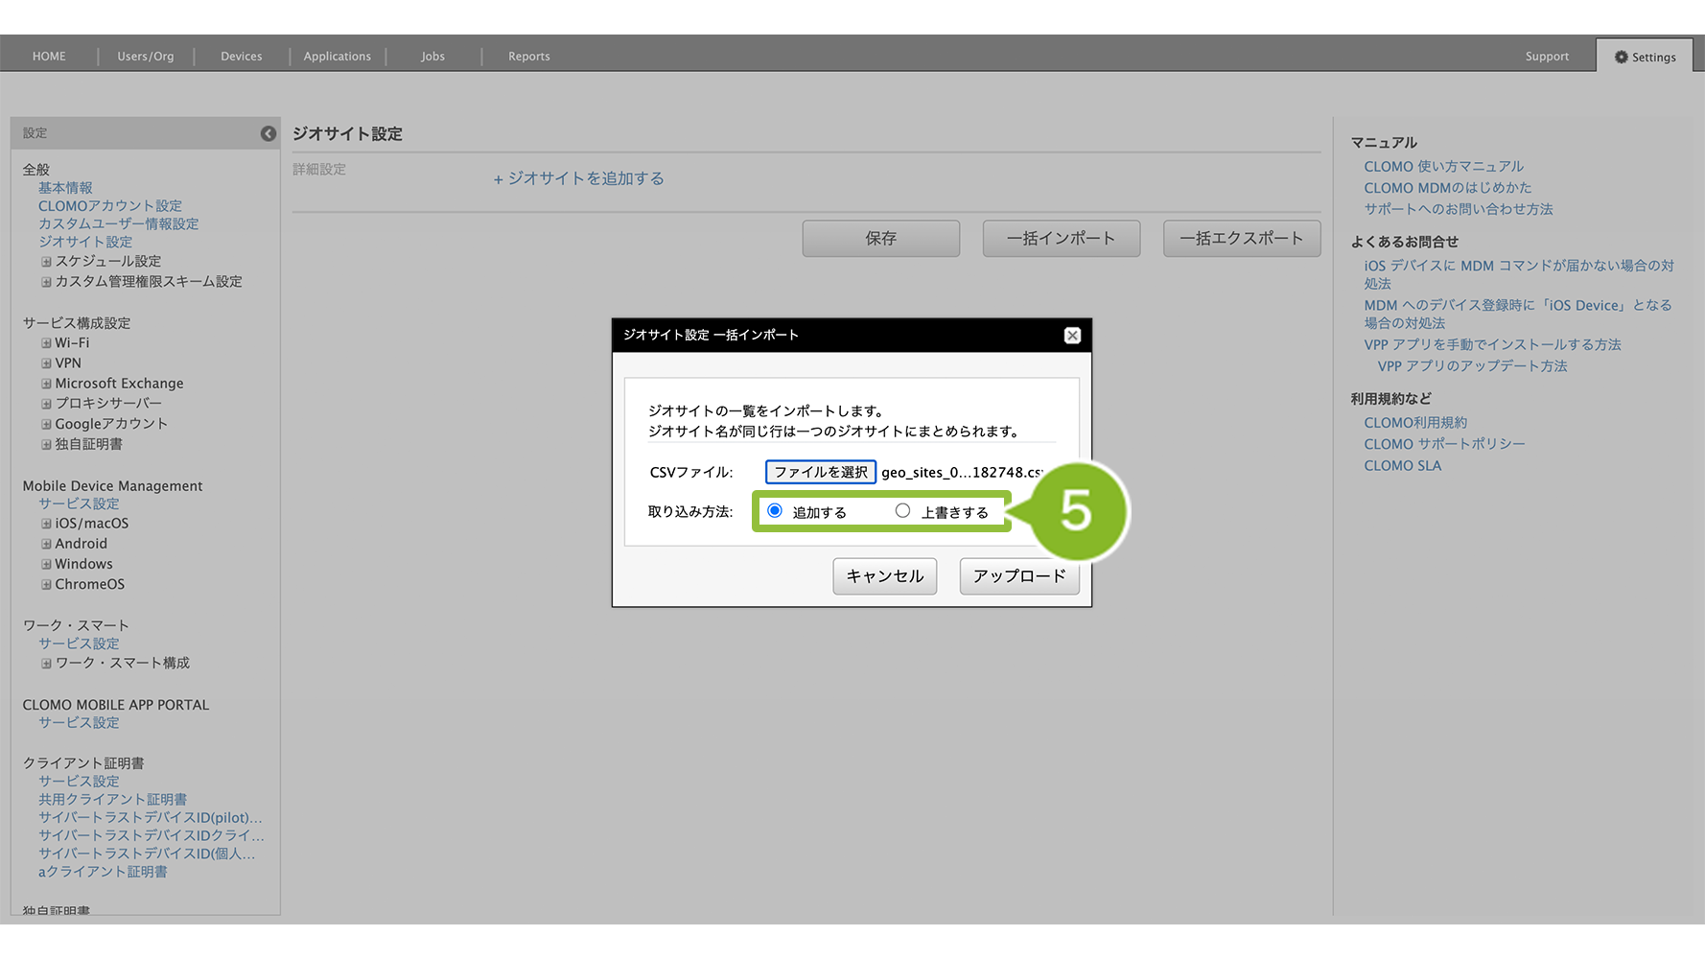Expand the スケジュール設定 tree node
This screenshot has width=1705, height=959.
point(46,262)
